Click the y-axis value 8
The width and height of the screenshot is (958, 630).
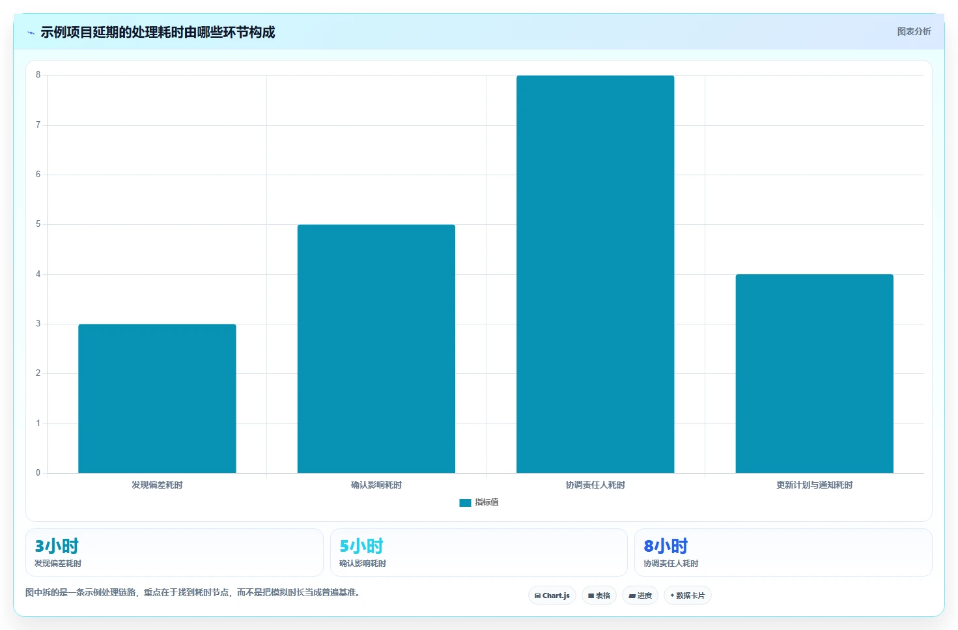(38, 75)
